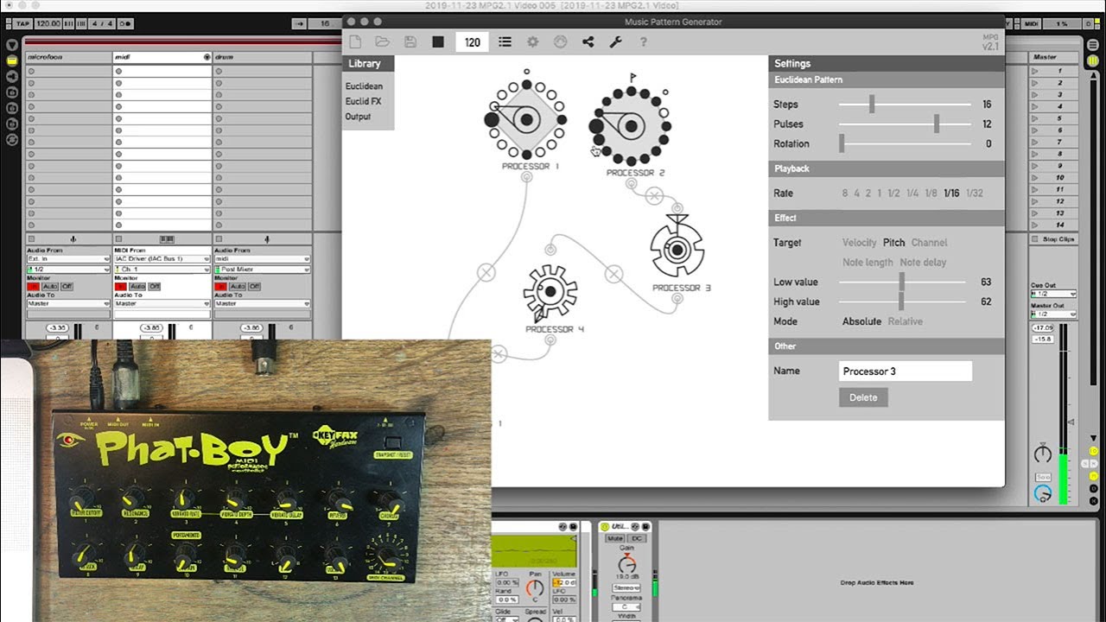Image resolution: width=1106 pixels, height=622 pixels.
Task: Select the Processor 3 gear node
Action: (677, 250)
